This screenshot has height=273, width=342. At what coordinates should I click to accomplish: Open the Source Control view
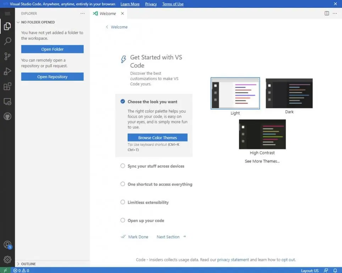click(x=7, y=56)
